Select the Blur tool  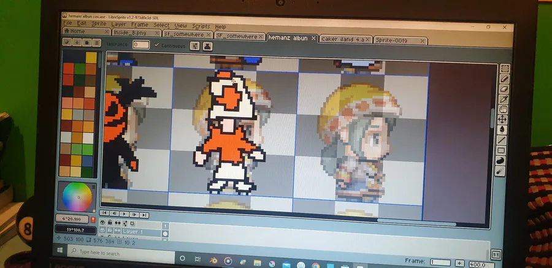click(500, 171)
